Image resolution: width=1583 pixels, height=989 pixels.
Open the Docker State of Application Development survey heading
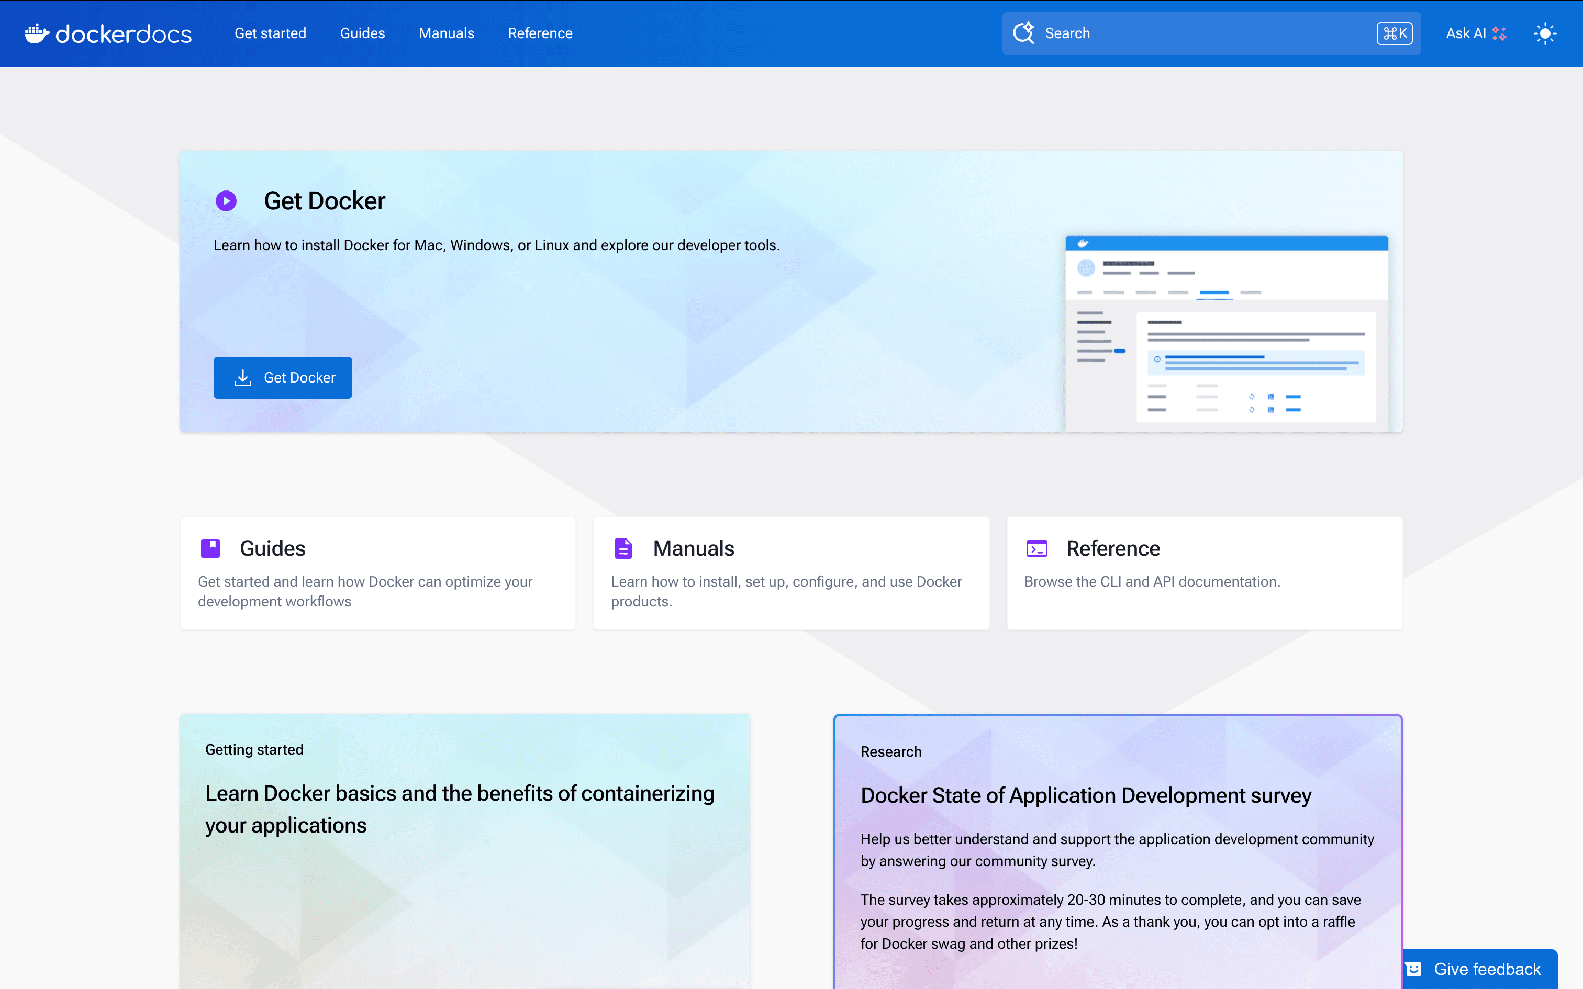click(1086, 795)
